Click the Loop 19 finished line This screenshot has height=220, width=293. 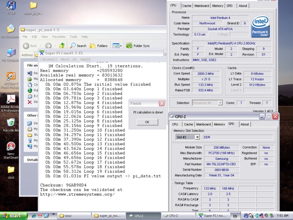point(85,171)
